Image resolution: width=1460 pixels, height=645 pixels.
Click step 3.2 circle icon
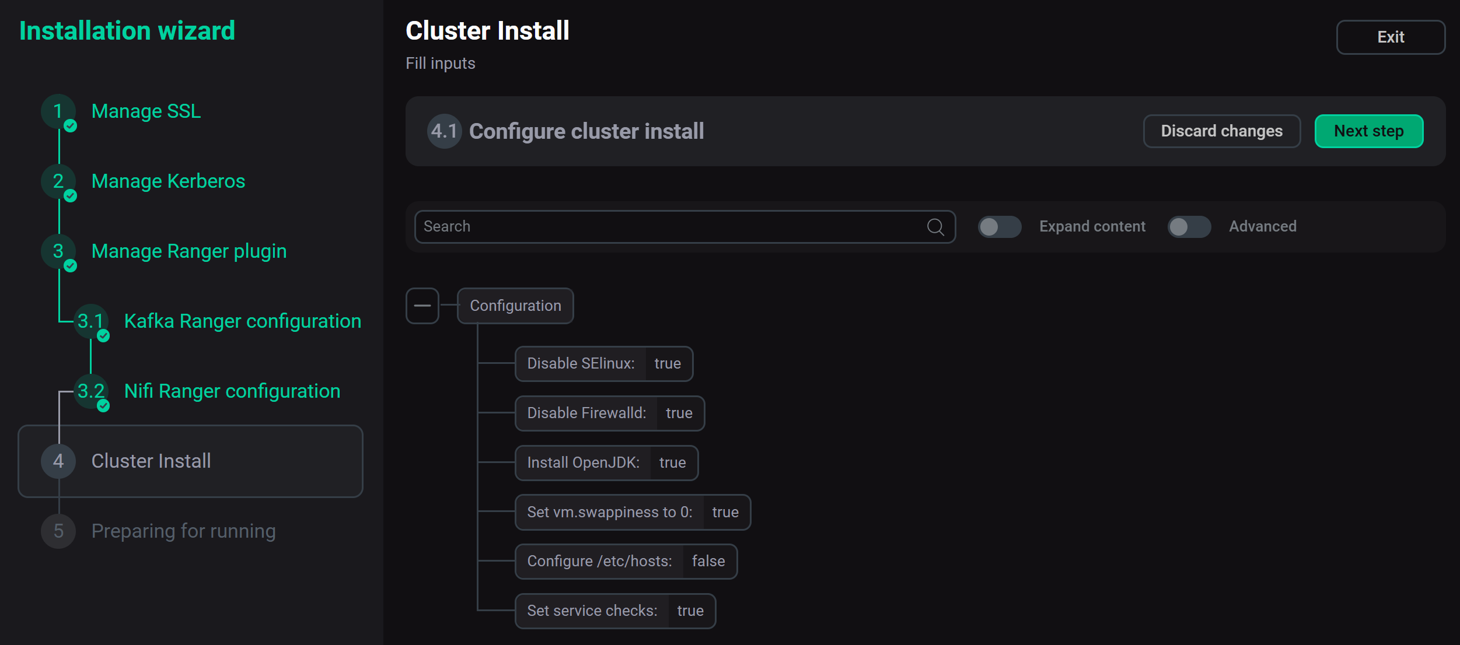pyautogui.click(x=91, y=391)
